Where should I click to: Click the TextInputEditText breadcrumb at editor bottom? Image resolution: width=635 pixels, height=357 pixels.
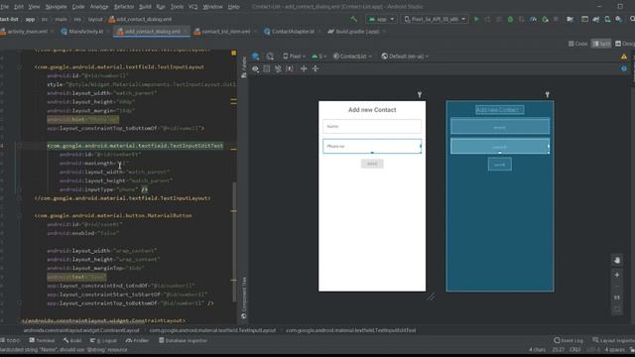coord(350,330)
